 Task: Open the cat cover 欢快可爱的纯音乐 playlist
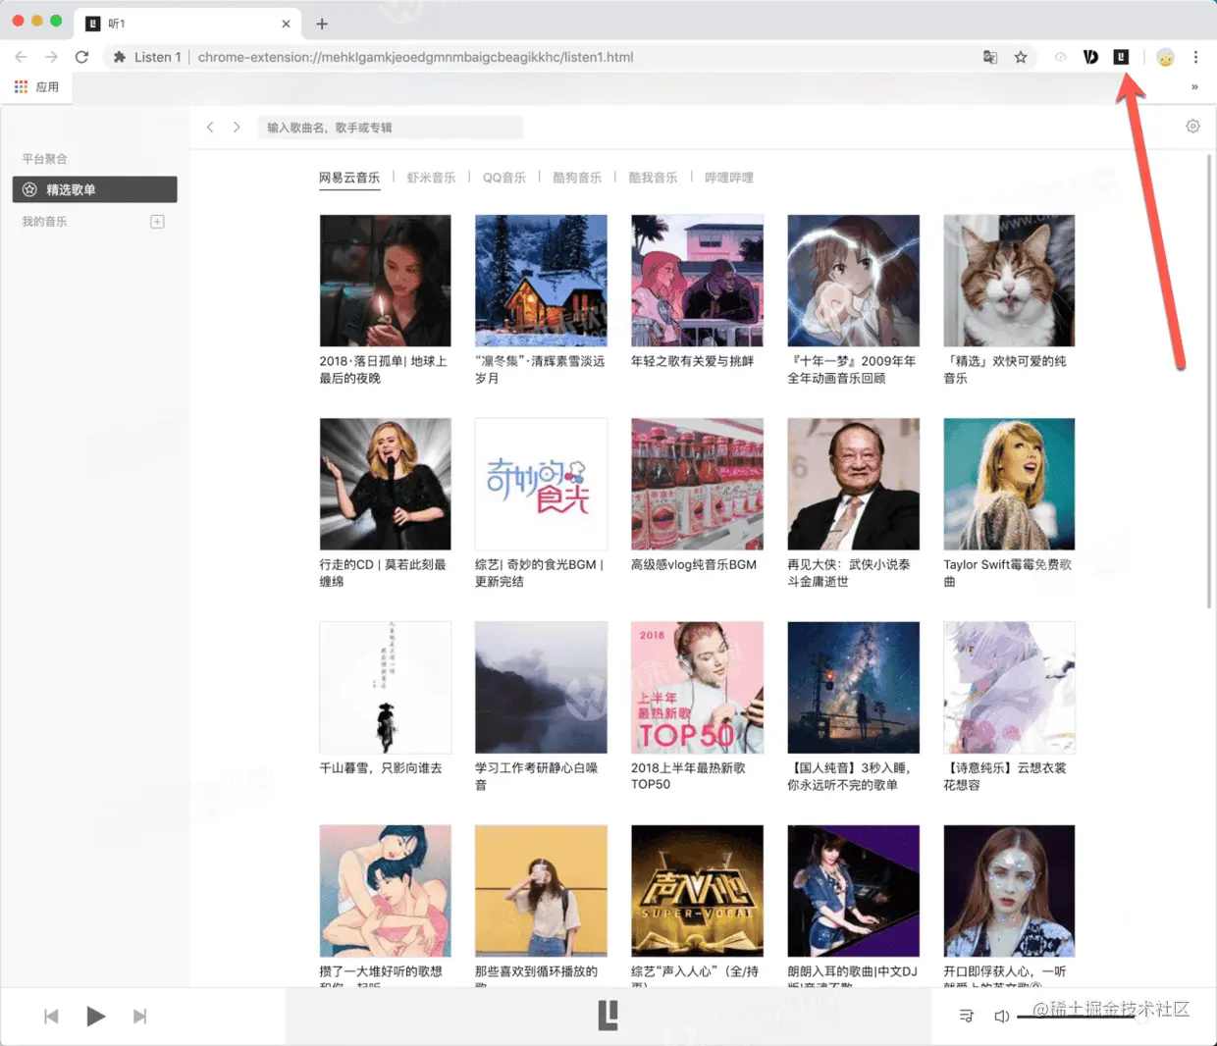[x=1009, y=281]
